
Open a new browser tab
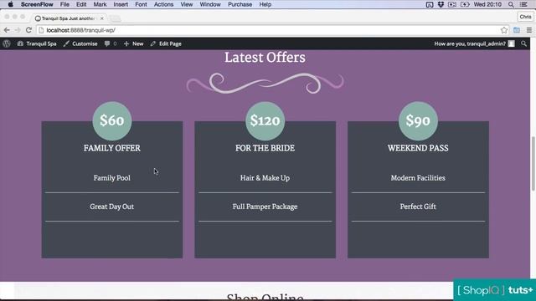tap(116, 18)
